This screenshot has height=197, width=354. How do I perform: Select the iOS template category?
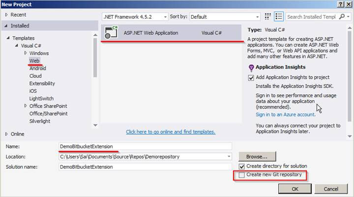(x=33, y=91)
